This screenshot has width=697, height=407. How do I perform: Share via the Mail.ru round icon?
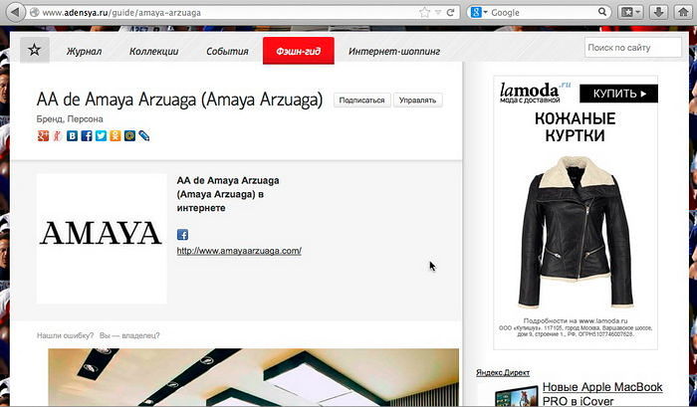pos(129,135)
